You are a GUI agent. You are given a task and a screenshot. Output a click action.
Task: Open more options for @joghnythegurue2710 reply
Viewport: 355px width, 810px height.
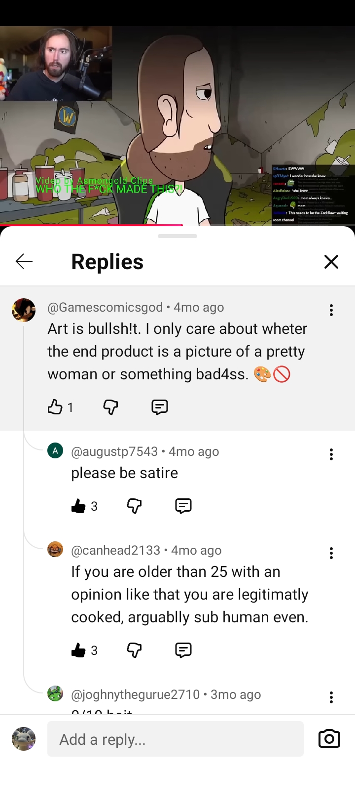(x=331, y=697)
